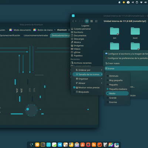
Task: Open back-history dropdown arrow in Dolphin
Action: [x=76, y=21]
